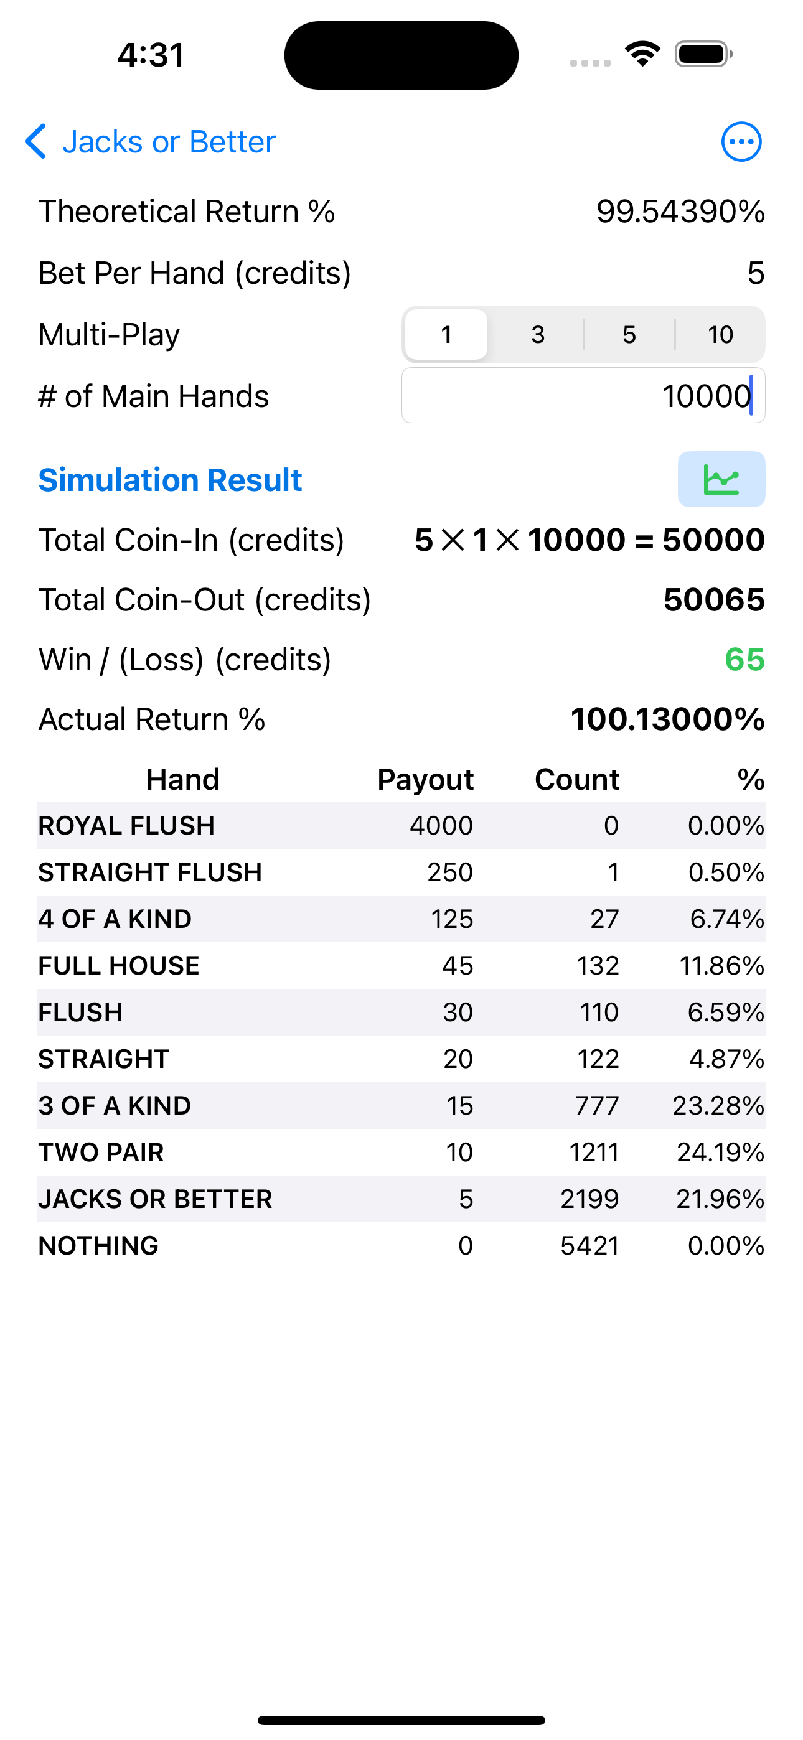Image resolution: width=803 pixels, height=1740 pixels.
Task: Select Multi-Play 10 hands option
Action: (720, 335)
